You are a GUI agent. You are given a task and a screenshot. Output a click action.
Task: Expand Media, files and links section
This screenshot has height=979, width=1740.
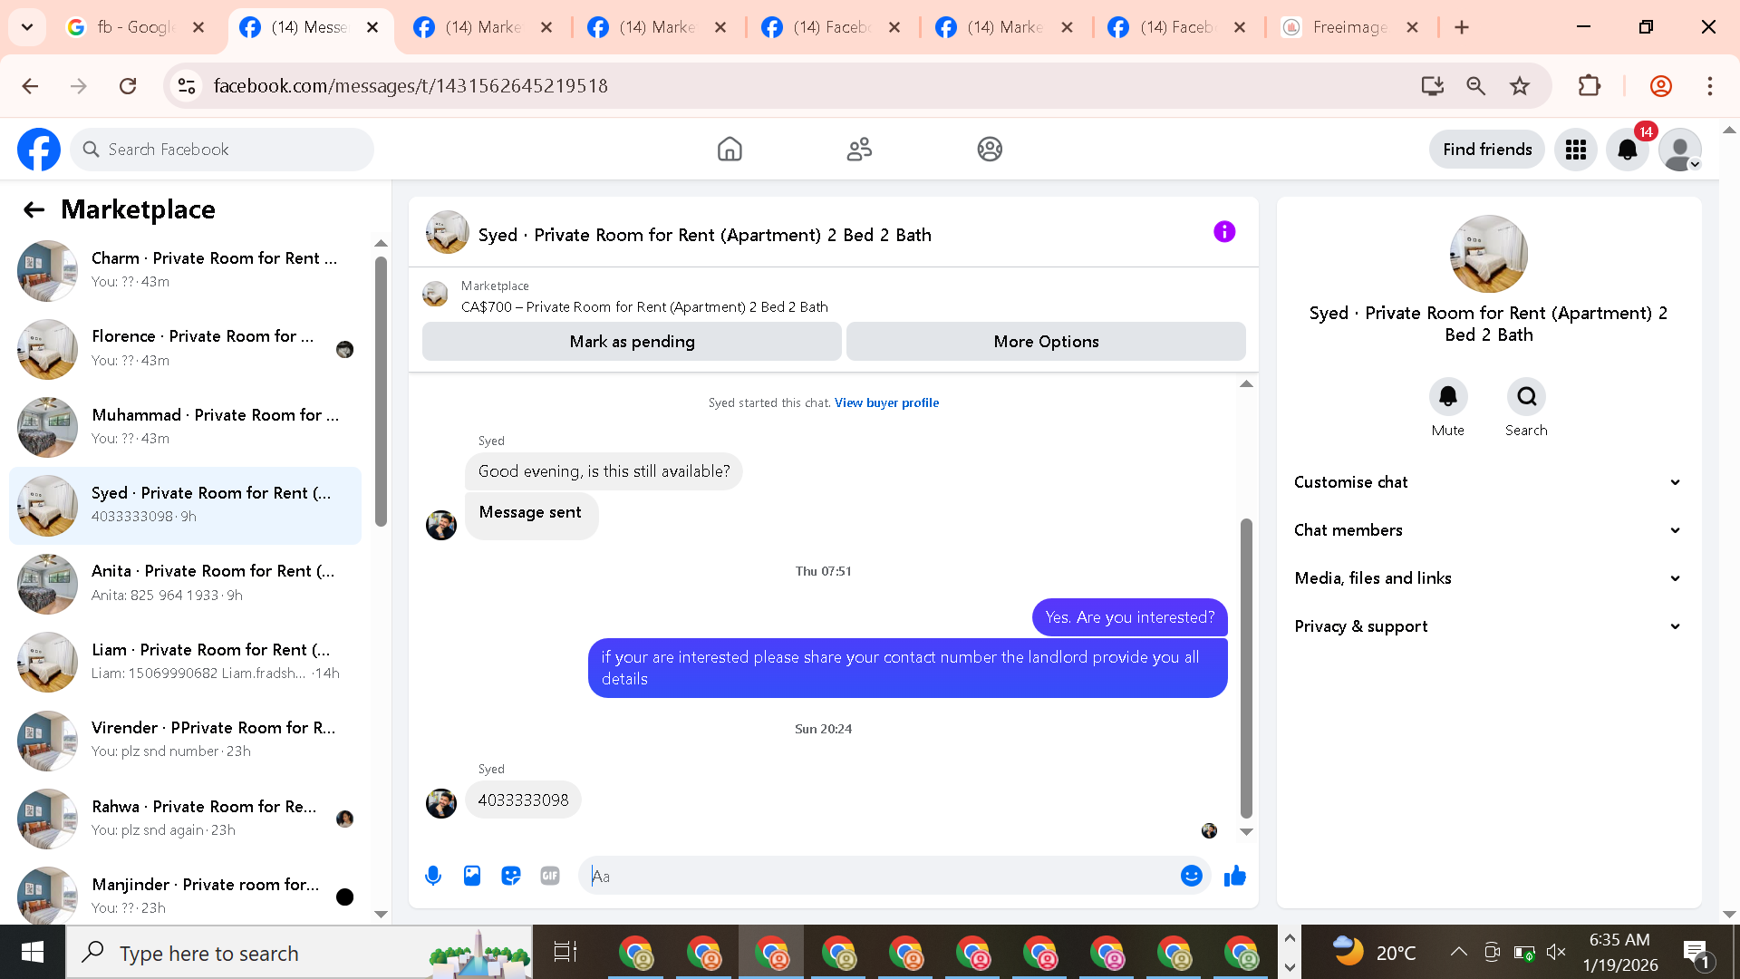(1487, 578)
